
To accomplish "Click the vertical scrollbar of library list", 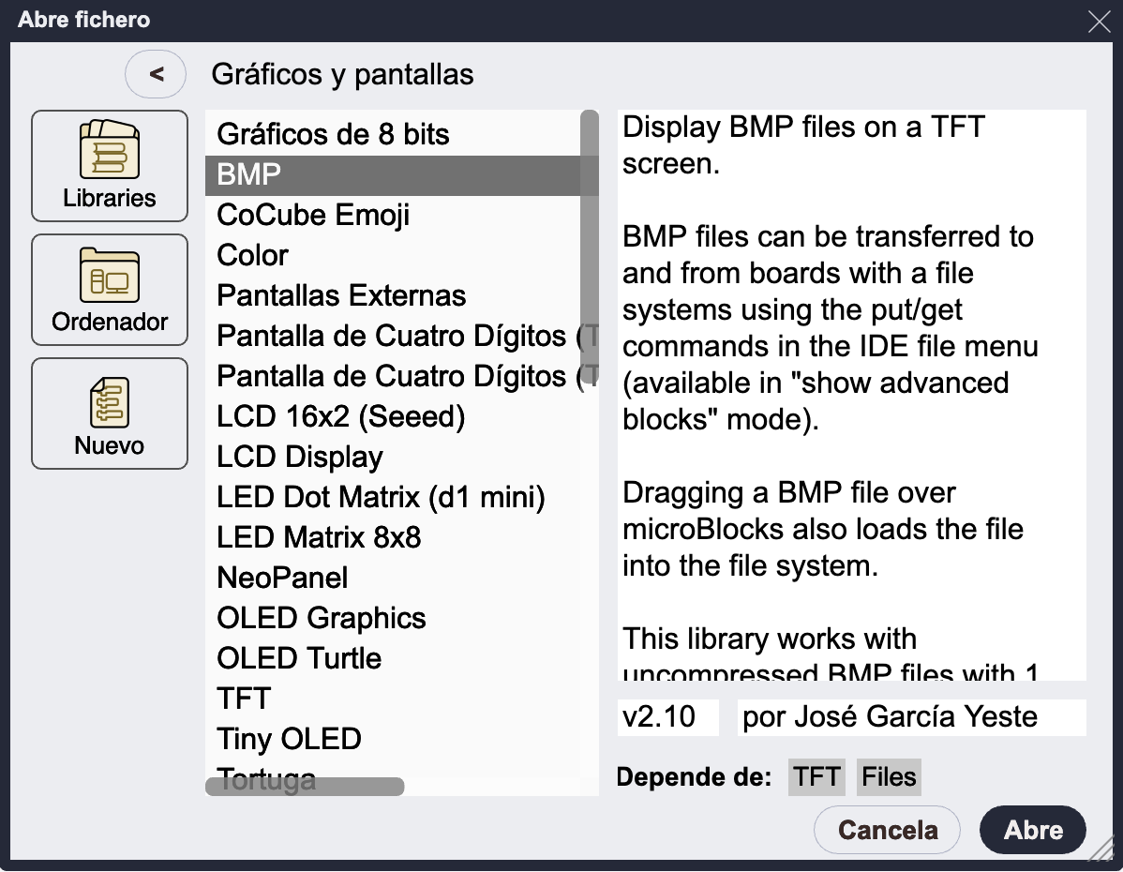I will coord(590,248).
